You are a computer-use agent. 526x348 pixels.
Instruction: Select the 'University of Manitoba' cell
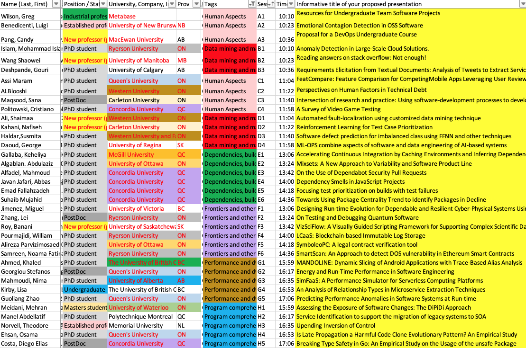(142, 59)
